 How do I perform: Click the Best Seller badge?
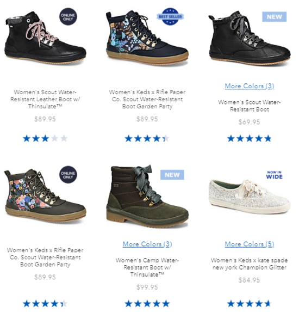point(170,17)
